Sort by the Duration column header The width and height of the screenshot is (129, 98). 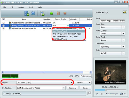47,19
